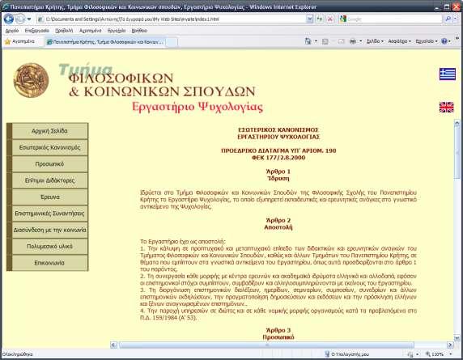Open recent pages dropdown beside Forward button
Viewport: 463px width, 360px height.
[29, 19]
